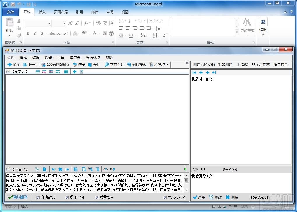
Task: Click the blue arrow 翻译 button
Action: click(13, 65)
